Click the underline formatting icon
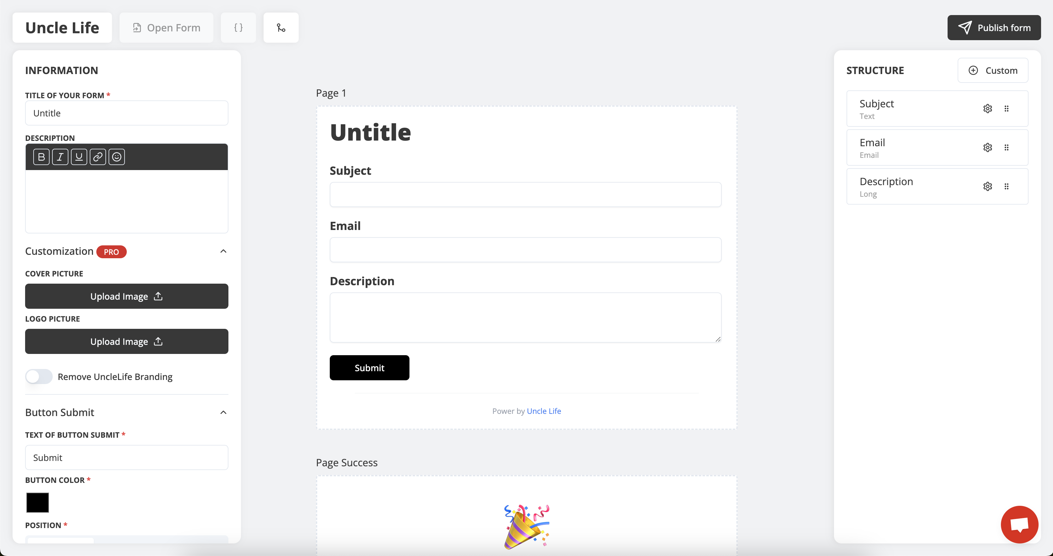Image resolution: width=1053 pixels, height=556 pixels. 79,157
